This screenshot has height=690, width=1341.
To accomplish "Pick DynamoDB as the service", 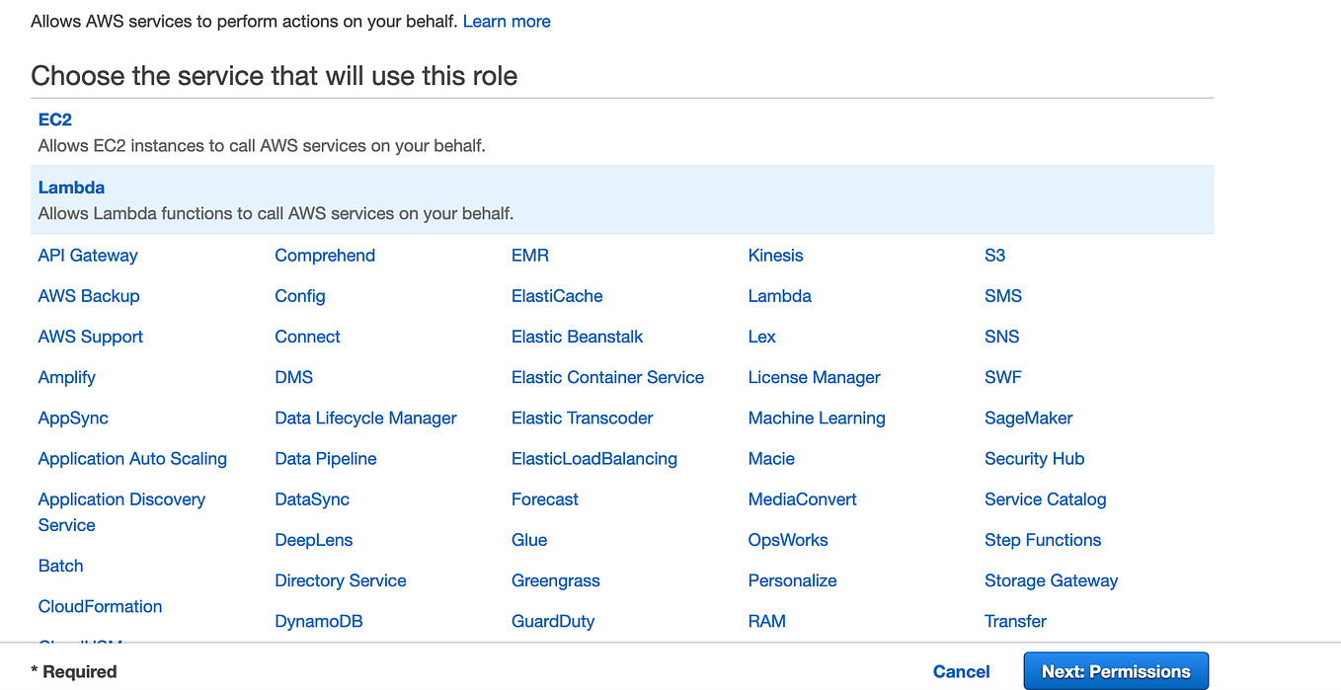I will coord(318,621).
